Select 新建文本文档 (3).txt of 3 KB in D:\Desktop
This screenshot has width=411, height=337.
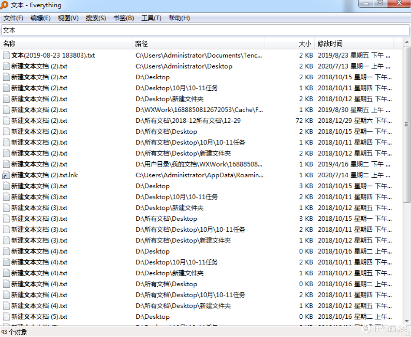click(x=39, y=186)
